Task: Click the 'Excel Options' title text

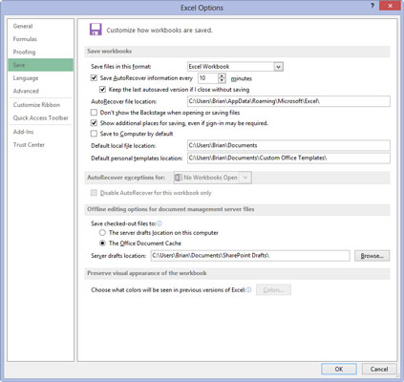Action: pos(202,8)
